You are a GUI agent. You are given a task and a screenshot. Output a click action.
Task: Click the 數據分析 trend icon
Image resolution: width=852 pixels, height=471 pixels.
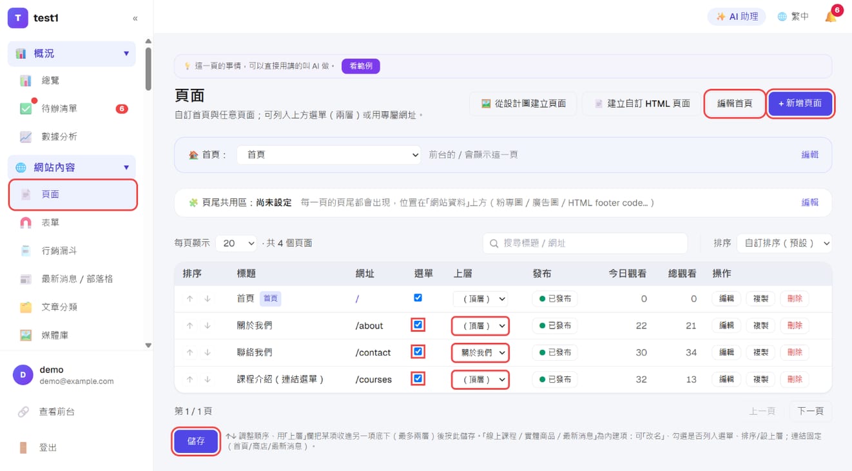point(26,137)
